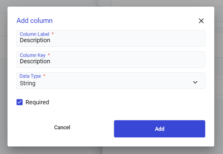Click the selected String value
The image size is (223, 154).
[28, 83]
